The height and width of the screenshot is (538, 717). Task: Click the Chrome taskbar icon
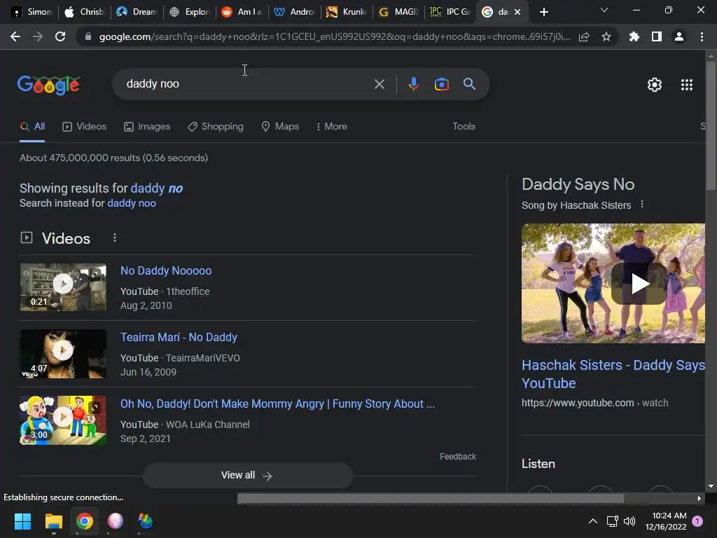(85, 521)
